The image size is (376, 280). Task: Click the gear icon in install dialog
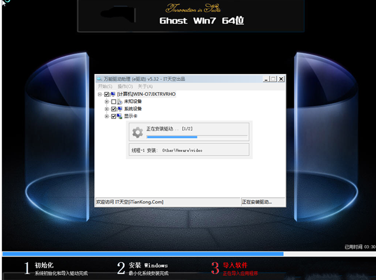point(137,132)
